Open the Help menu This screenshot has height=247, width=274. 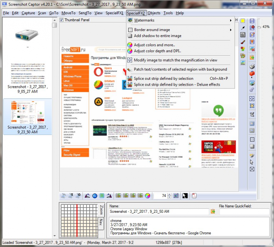pyautogui.click(x=180, y=13)
